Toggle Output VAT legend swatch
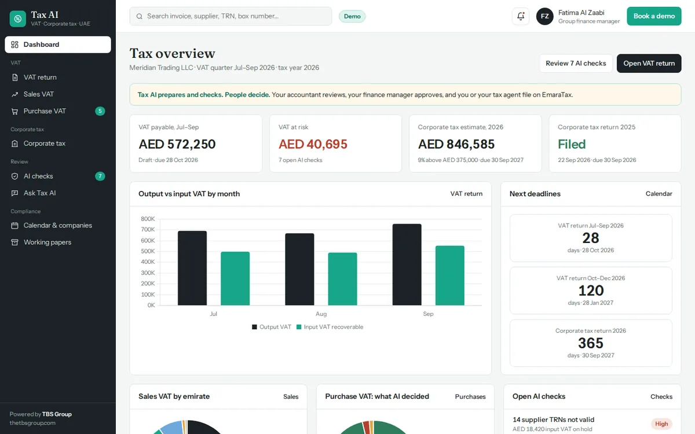Screen dimensions: 695x434 click(254, 327)
